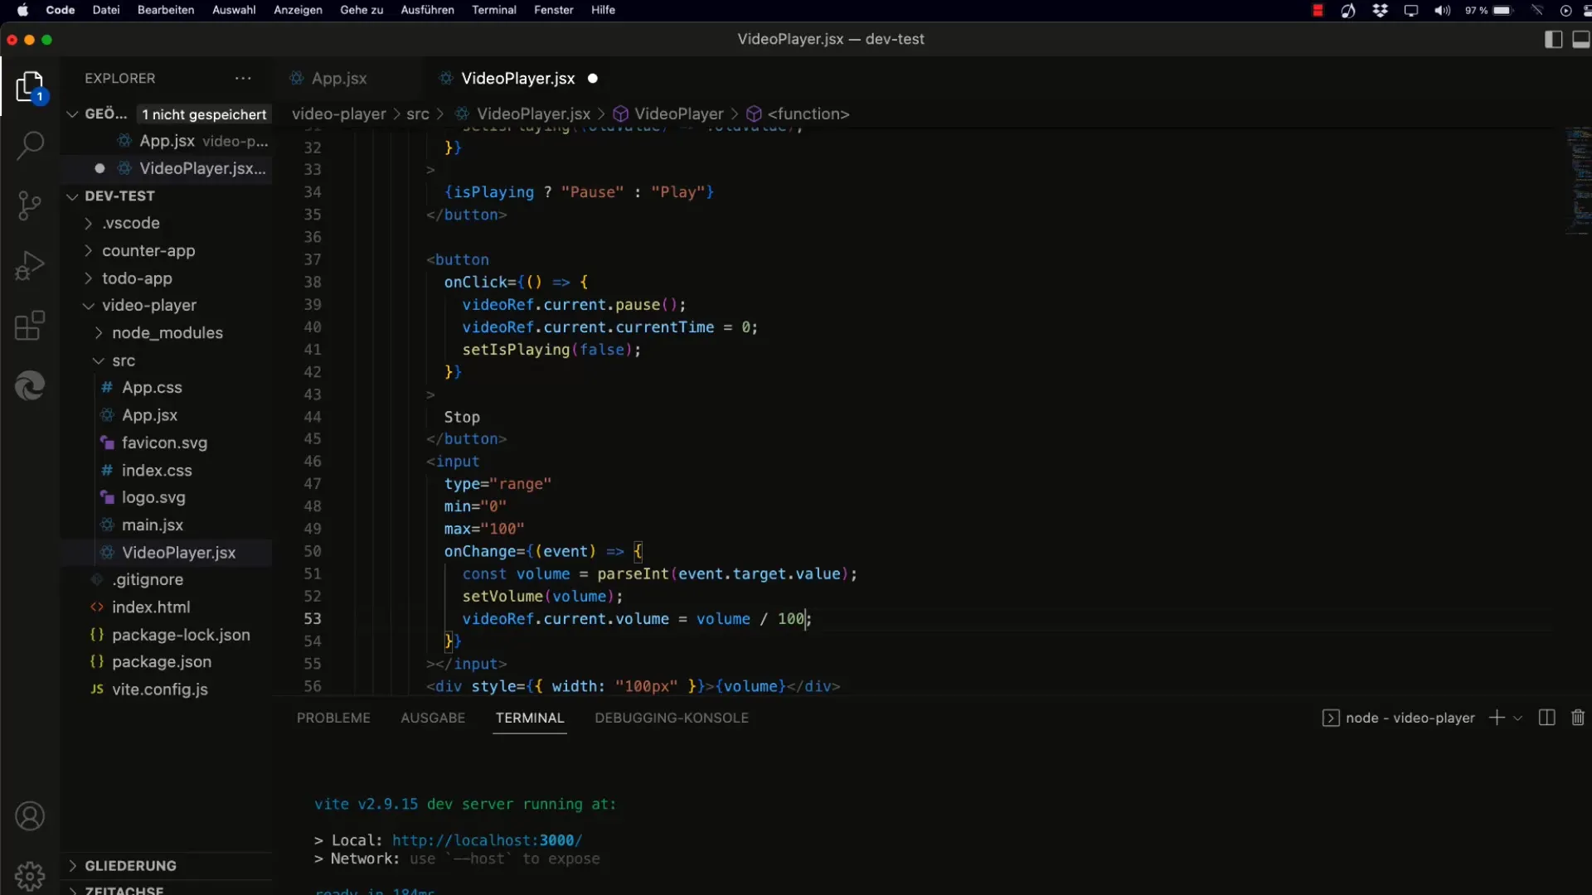
Task: Open the localhost:3000 link in terminal
Action: coord(487,840)
